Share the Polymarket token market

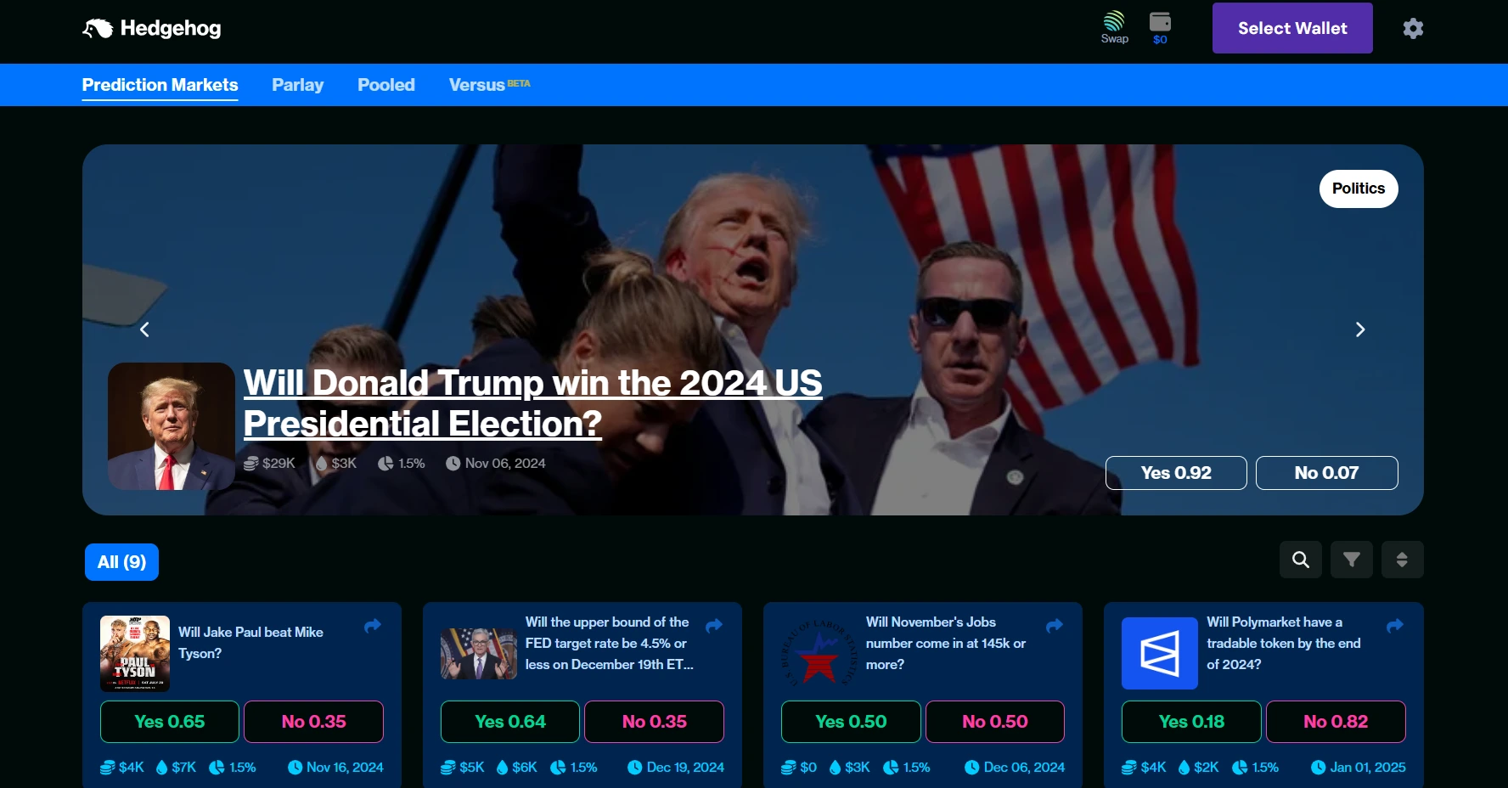(x=1394, y=626)
